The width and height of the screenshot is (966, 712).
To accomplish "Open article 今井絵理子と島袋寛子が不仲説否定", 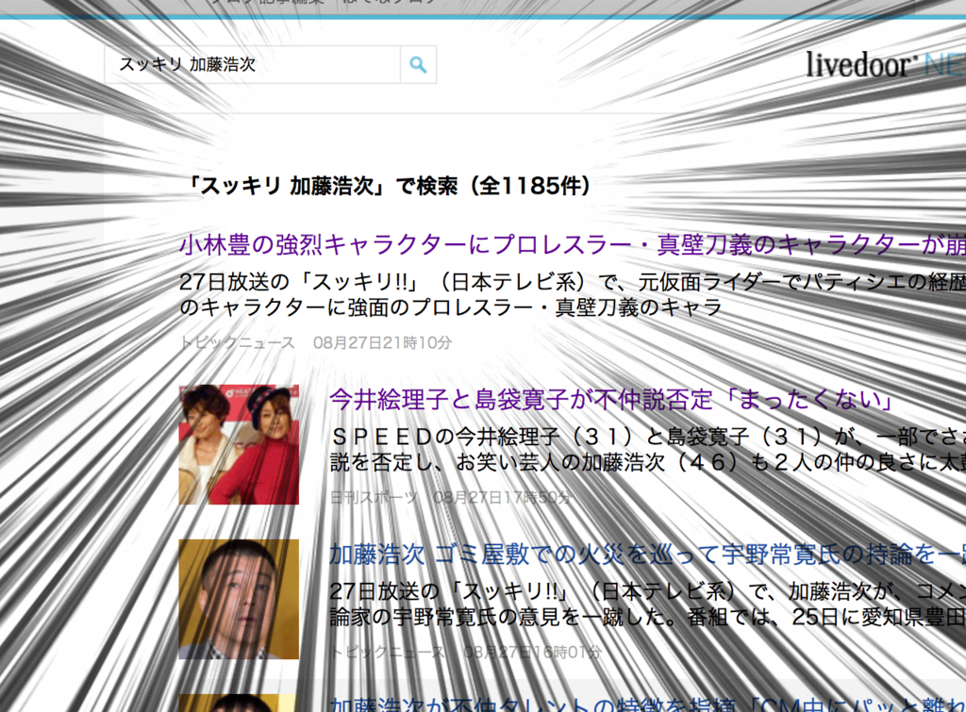I will [x=612, y=400].
